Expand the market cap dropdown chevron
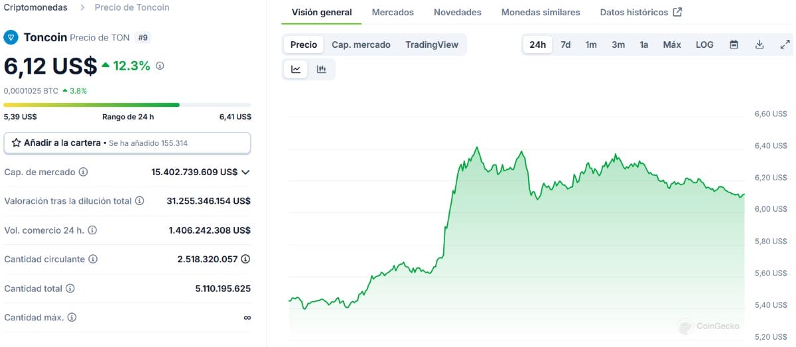Screen dimensions: 796x347 point(245,172)
